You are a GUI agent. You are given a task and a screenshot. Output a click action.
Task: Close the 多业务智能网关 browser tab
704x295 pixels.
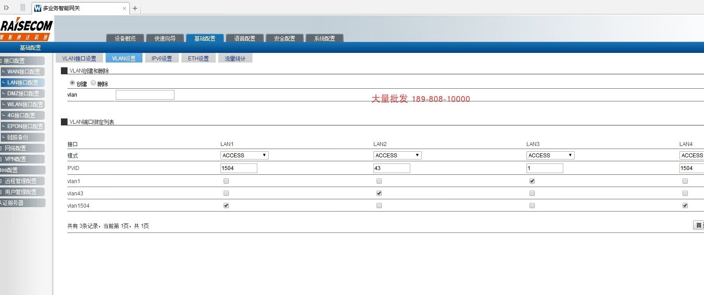coord(124,8)
